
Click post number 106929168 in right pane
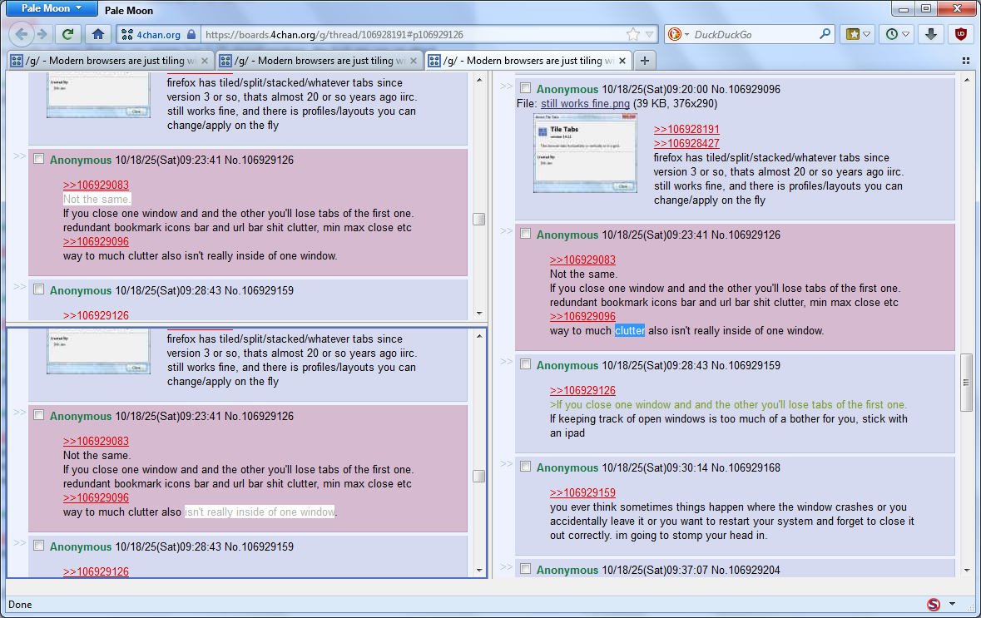coord(752,468)
